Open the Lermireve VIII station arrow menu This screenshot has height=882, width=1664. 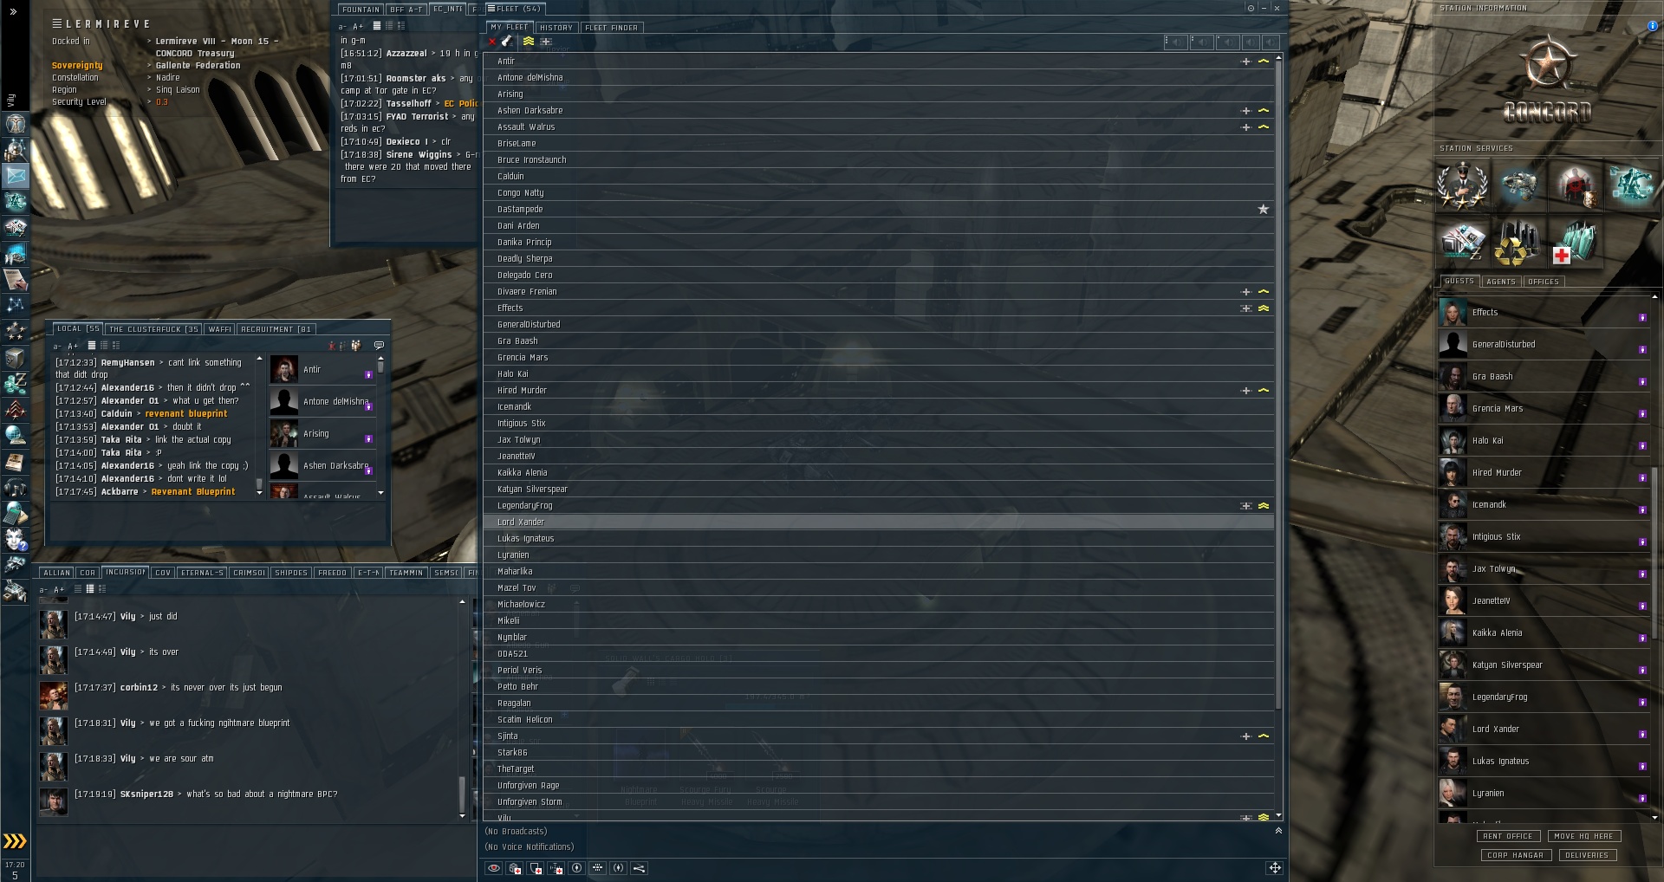(149, 42)
